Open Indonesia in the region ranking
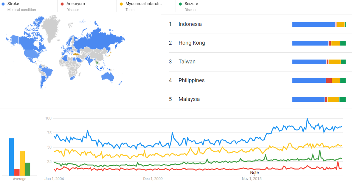 (190, 24)
